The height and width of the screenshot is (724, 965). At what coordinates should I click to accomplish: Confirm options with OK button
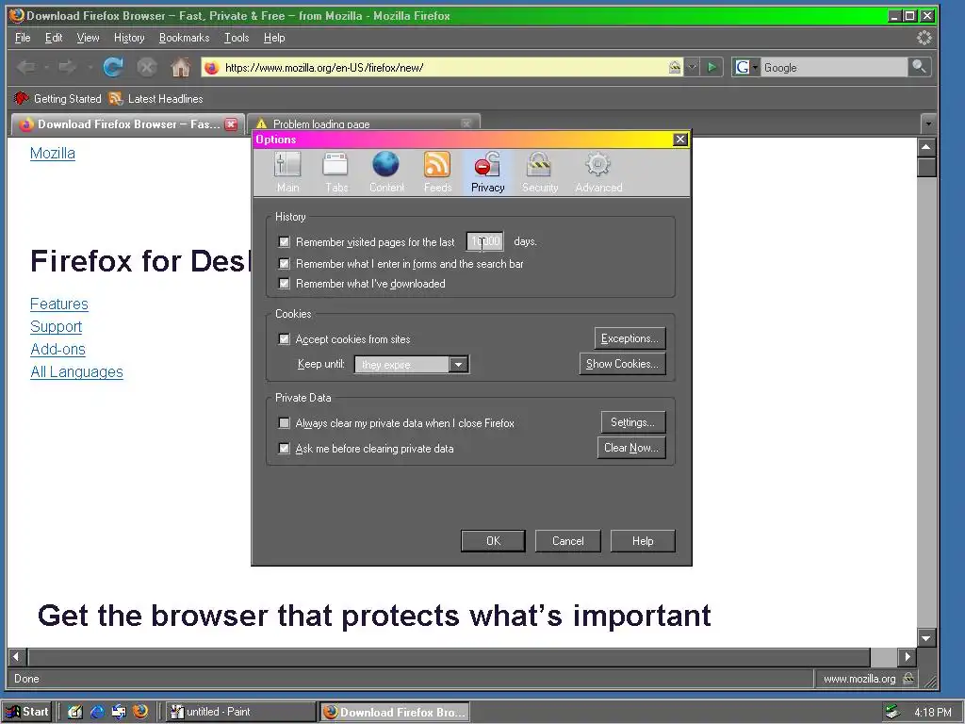(x=493, y=540)
